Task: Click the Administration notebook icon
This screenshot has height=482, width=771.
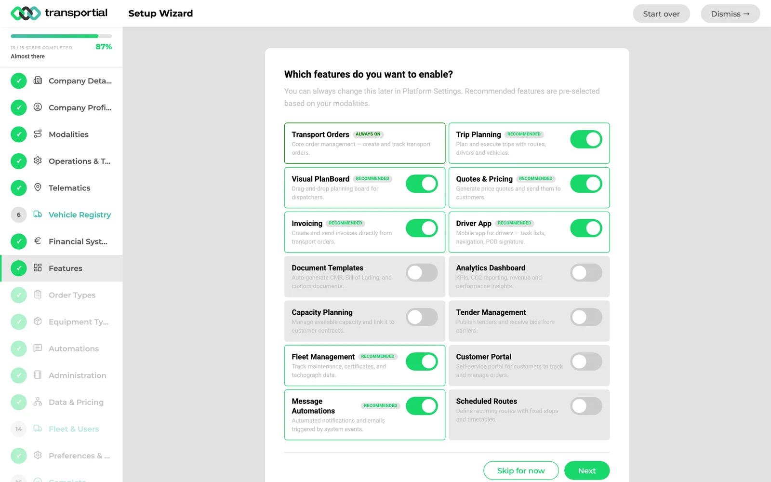Action: pyautogui.click(x=38, y=375)
